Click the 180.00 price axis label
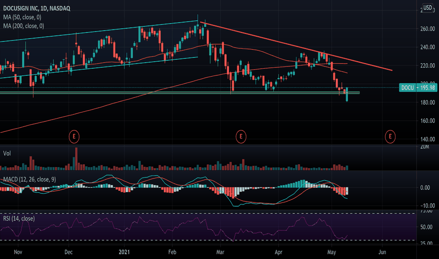Viewport: 439px width, 259px height. [x=428, y=103]
